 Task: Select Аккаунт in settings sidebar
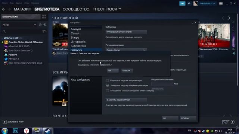[76, 29]
